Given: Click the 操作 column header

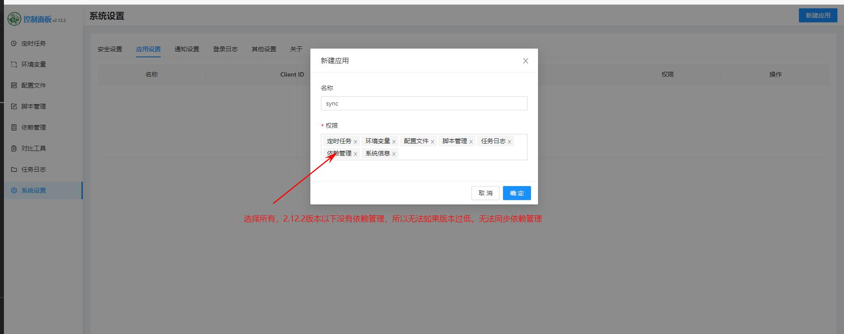Looking at the screenshot, I should pos(775,74).
